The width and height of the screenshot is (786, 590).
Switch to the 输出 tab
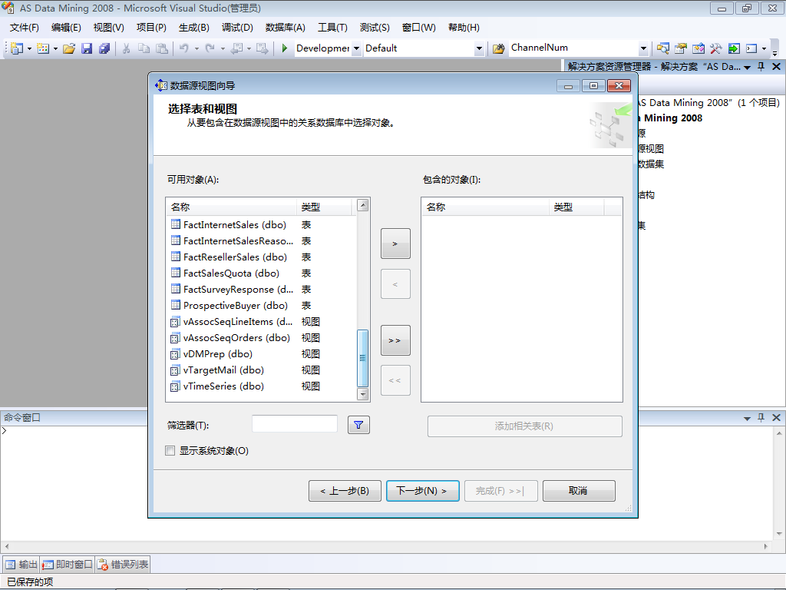(x=21, y=565)
